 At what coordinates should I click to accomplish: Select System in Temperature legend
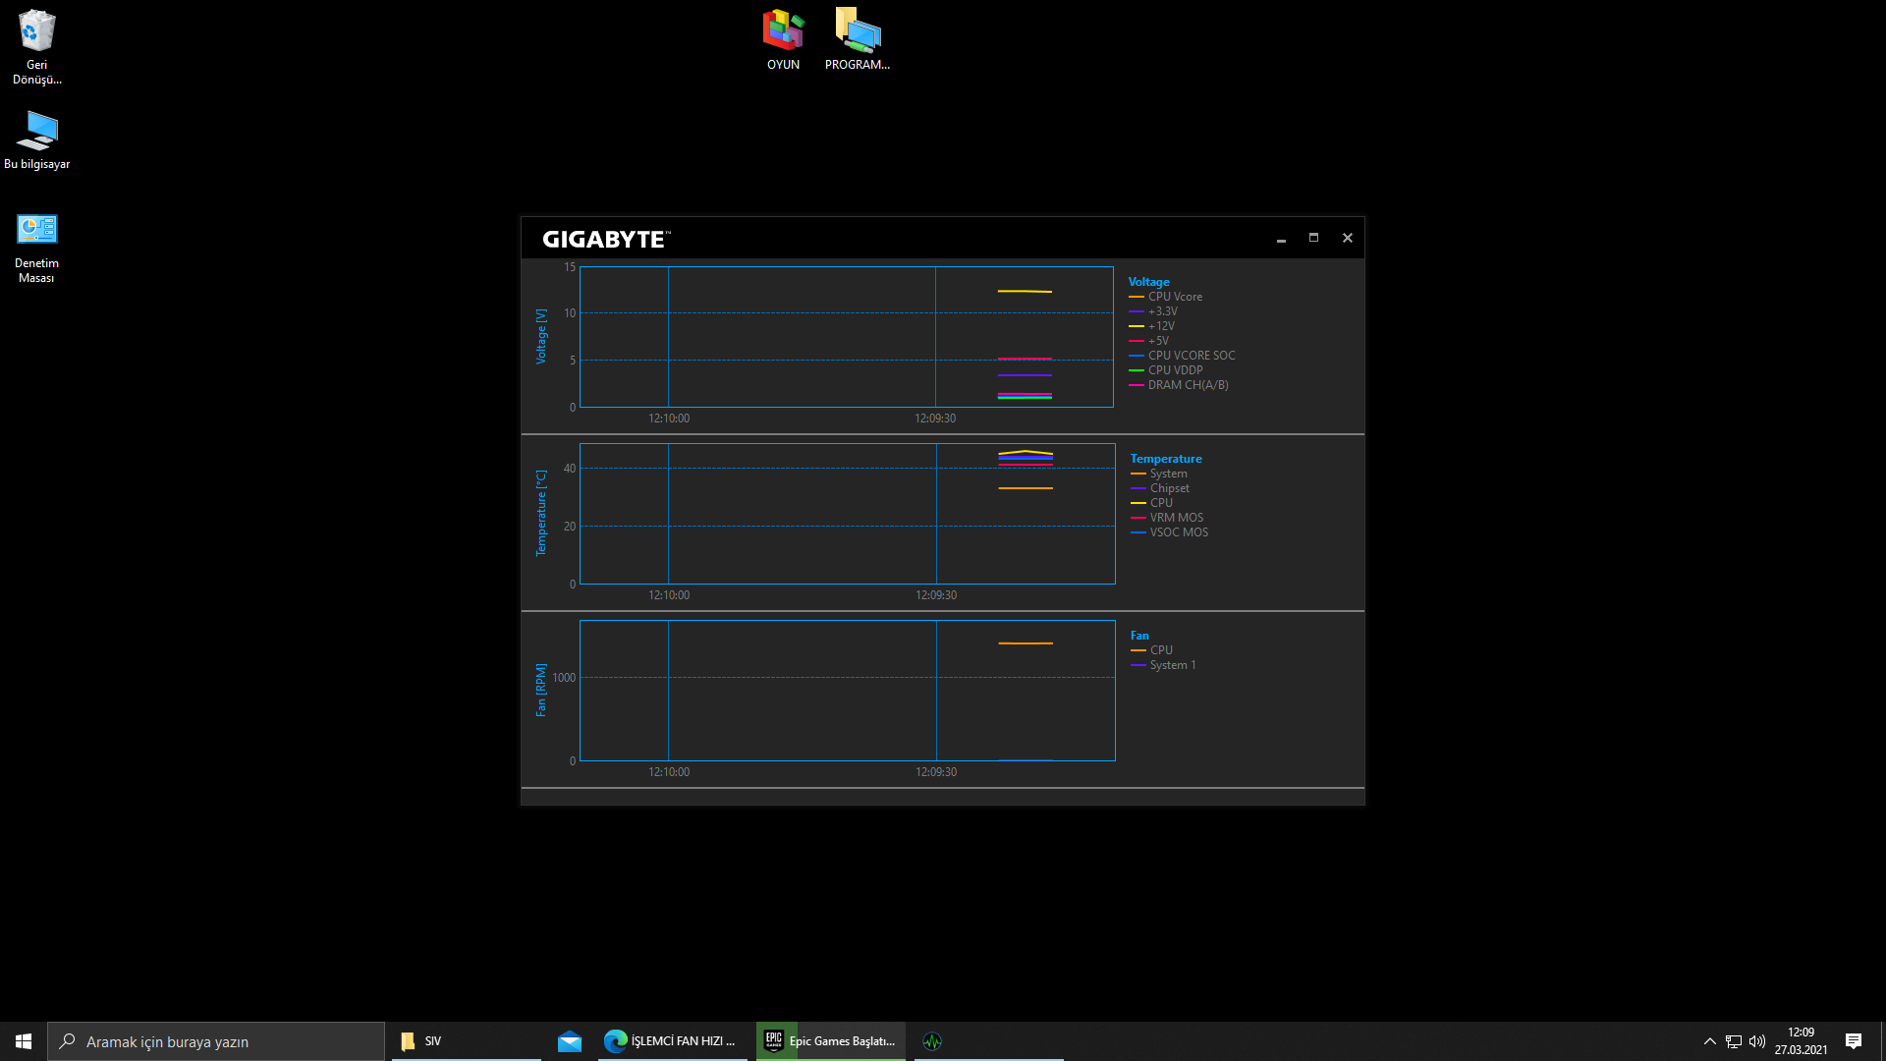(x=1159, y=473)
